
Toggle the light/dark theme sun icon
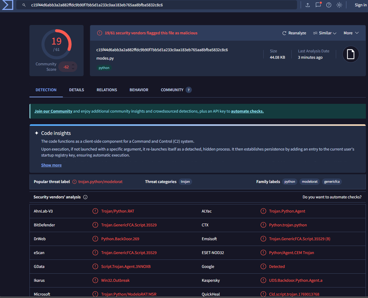pos(339,5)
